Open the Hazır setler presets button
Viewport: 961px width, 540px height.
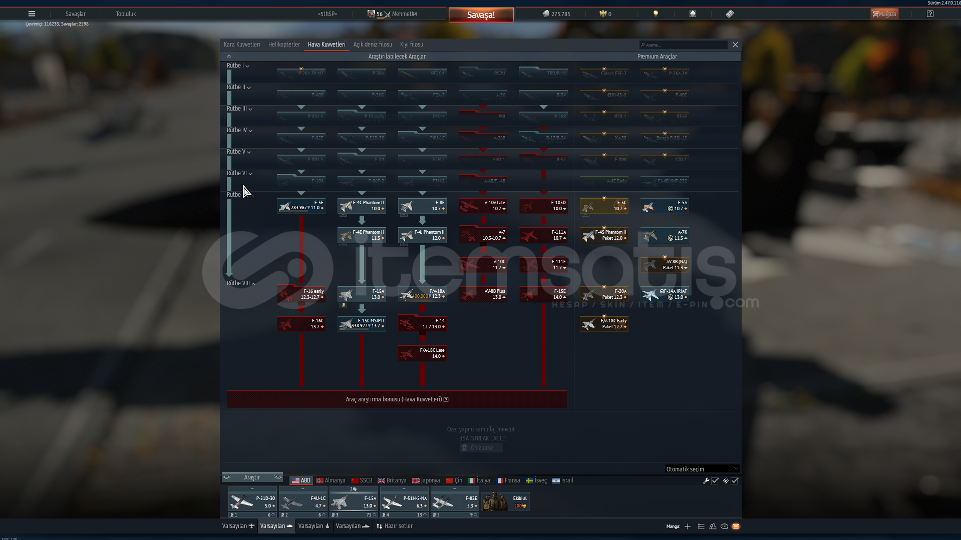(x=395, y=526)
